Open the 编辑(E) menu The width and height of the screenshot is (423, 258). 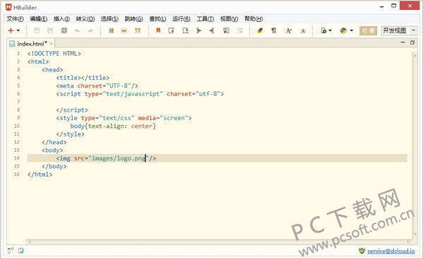[x=39, y=18]
